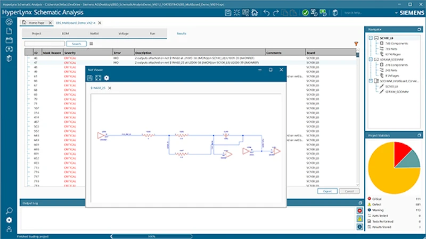Click the document page icon in the sidebar

click(x=9, y=31)
